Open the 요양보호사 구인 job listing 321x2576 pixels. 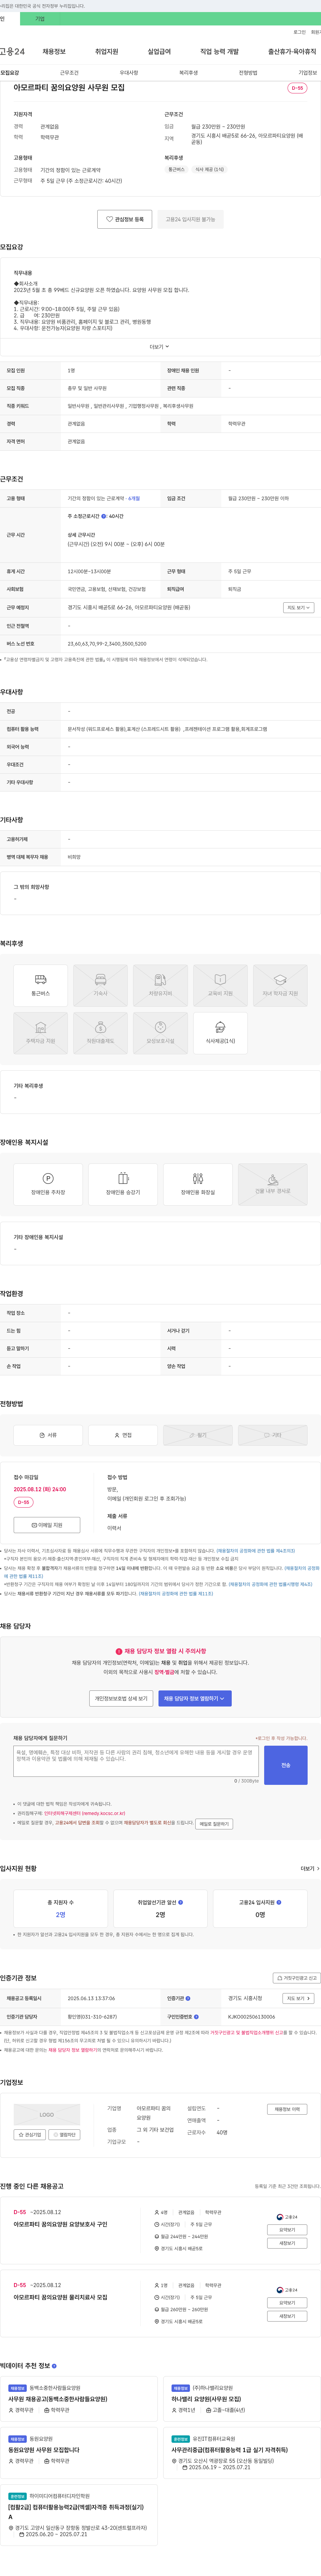[60, 2224]
